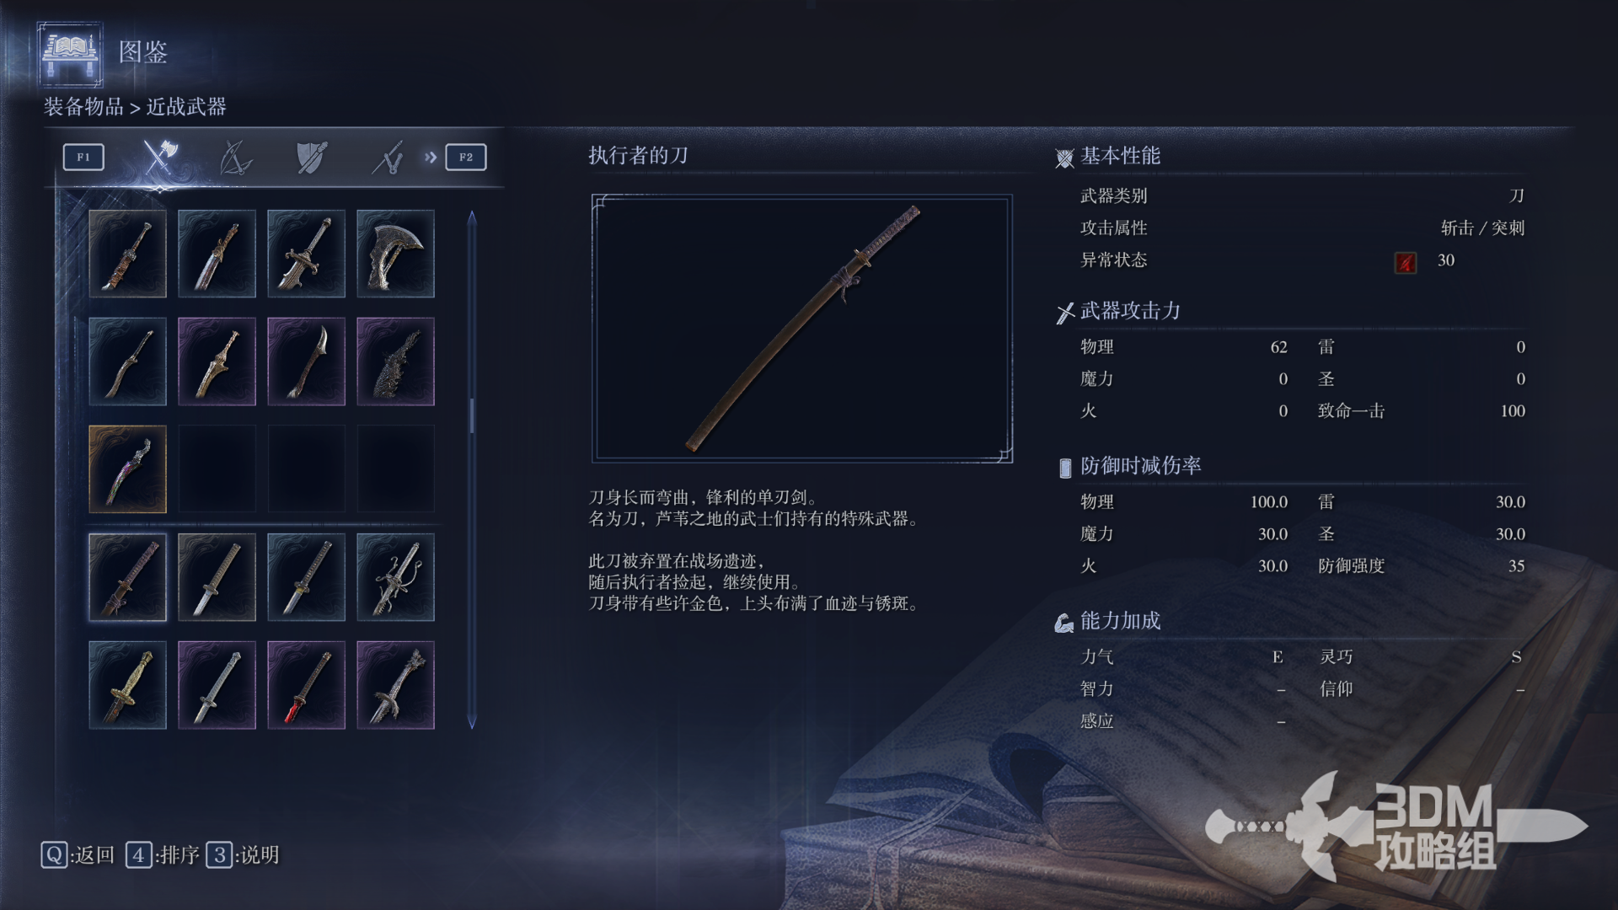Pick the katana with red blade
This screenshot has height=910, width=1618.
pyautogui.click(x=306, y=685)
